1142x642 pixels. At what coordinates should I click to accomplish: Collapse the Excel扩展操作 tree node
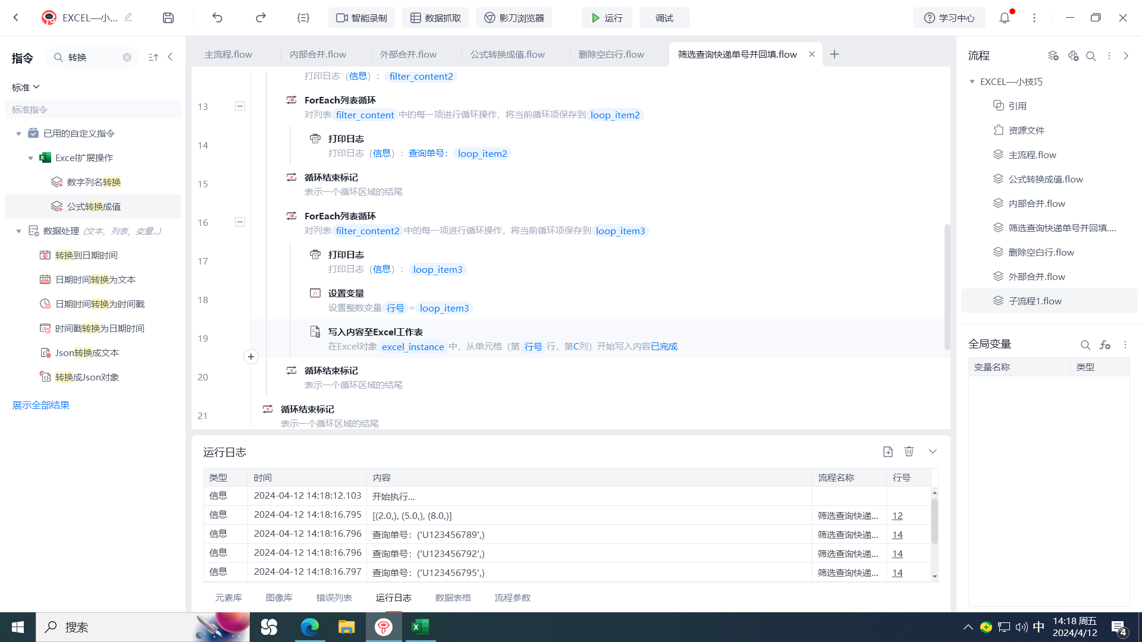coord(31,158)
